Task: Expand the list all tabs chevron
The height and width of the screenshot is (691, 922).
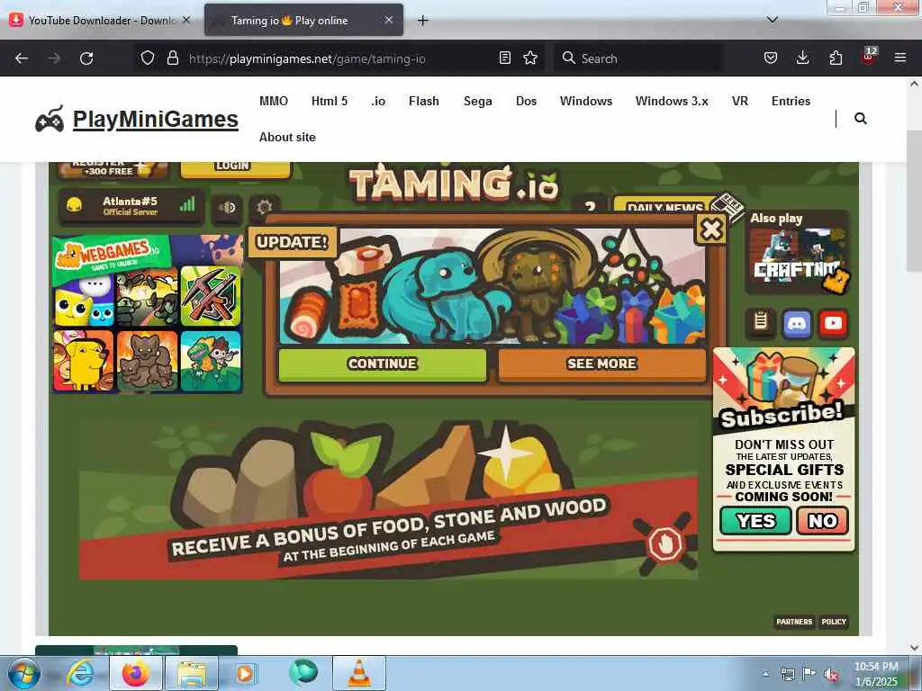Action: click(x=772, y=20)
